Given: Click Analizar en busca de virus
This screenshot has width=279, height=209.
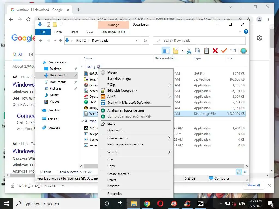Looking at the screenshot, I should coord(135,110).
